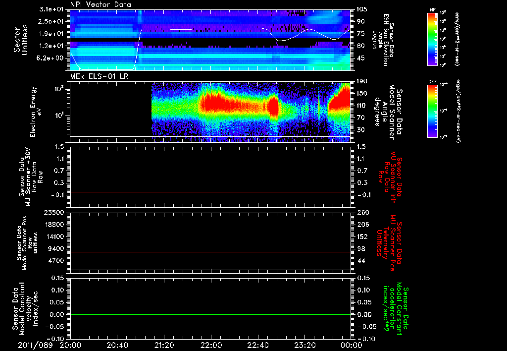Click the '4700' Scanner Pos tick label

pos(56,261)
